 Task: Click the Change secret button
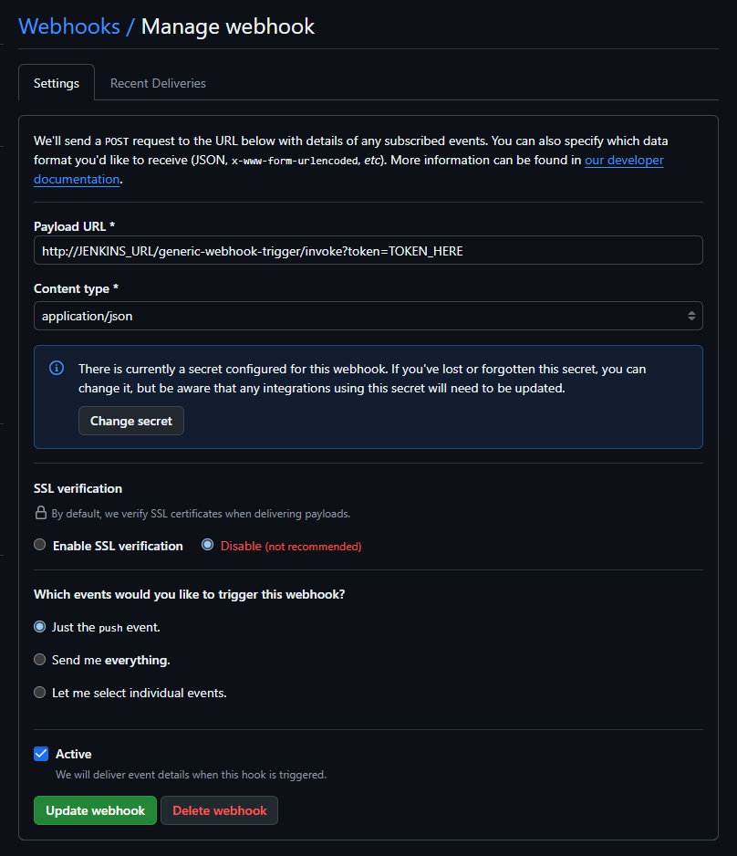point(131,421)
